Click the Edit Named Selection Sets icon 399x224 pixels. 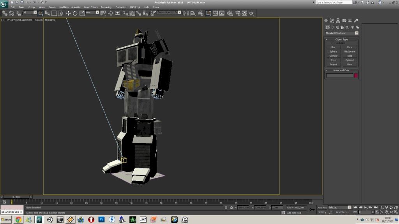click(153, 13)
